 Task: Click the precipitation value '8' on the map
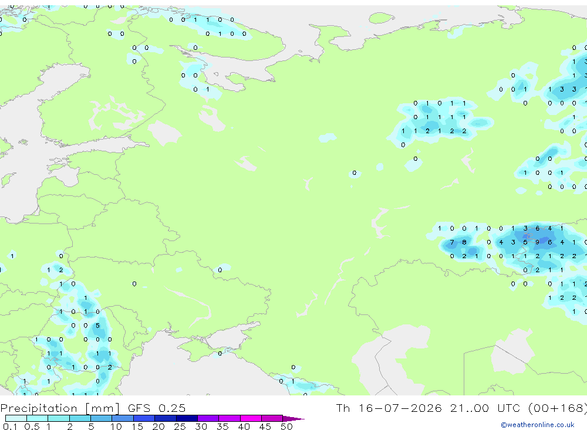464,242
